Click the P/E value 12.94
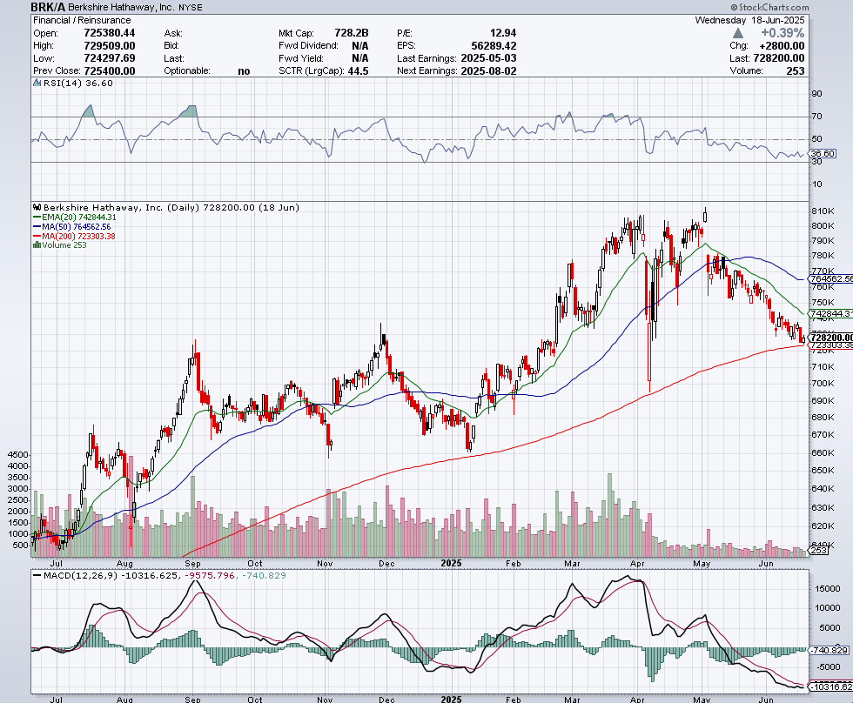853x703 pixels. (x=503, y=33)
